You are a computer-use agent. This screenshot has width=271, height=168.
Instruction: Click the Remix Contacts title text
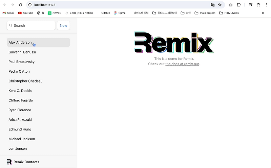tap(26, 162)
